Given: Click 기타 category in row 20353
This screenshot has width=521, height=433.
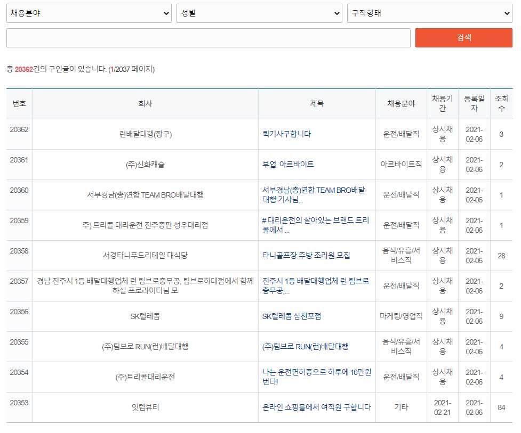Looking at the screenshot, I should pos(401,407).
